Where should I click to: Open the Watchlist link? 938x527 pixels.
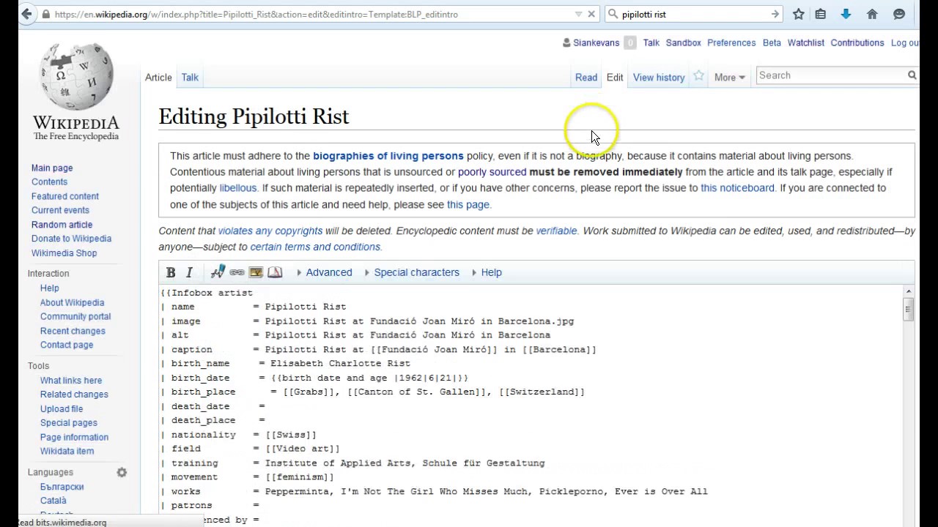click(x=806, y=43)
